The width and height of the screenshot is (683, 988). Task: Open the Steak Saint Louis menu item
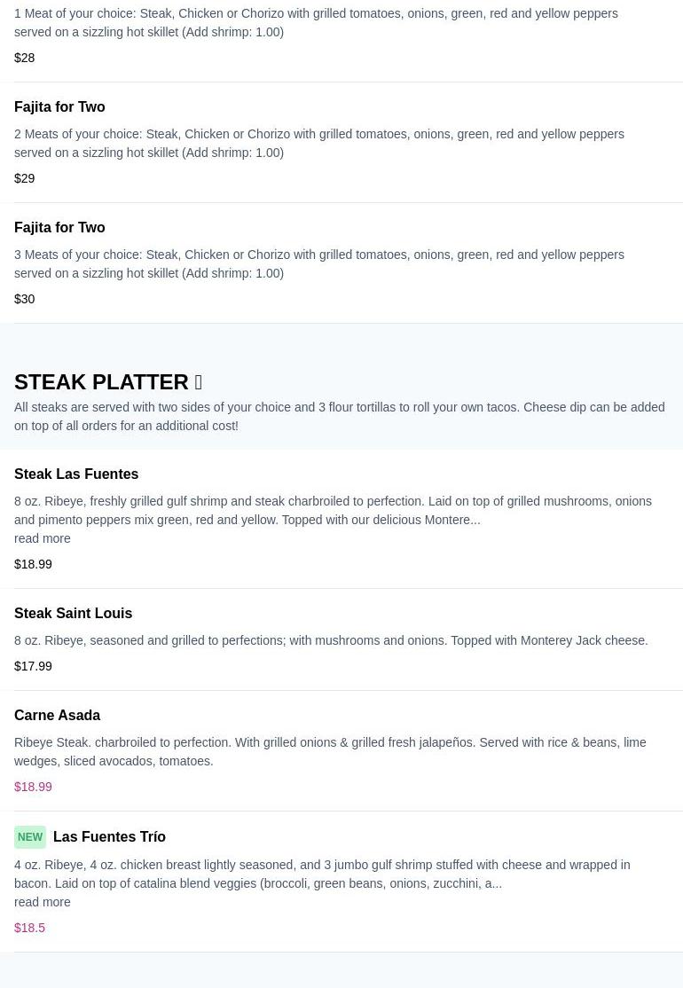(73, 613)
